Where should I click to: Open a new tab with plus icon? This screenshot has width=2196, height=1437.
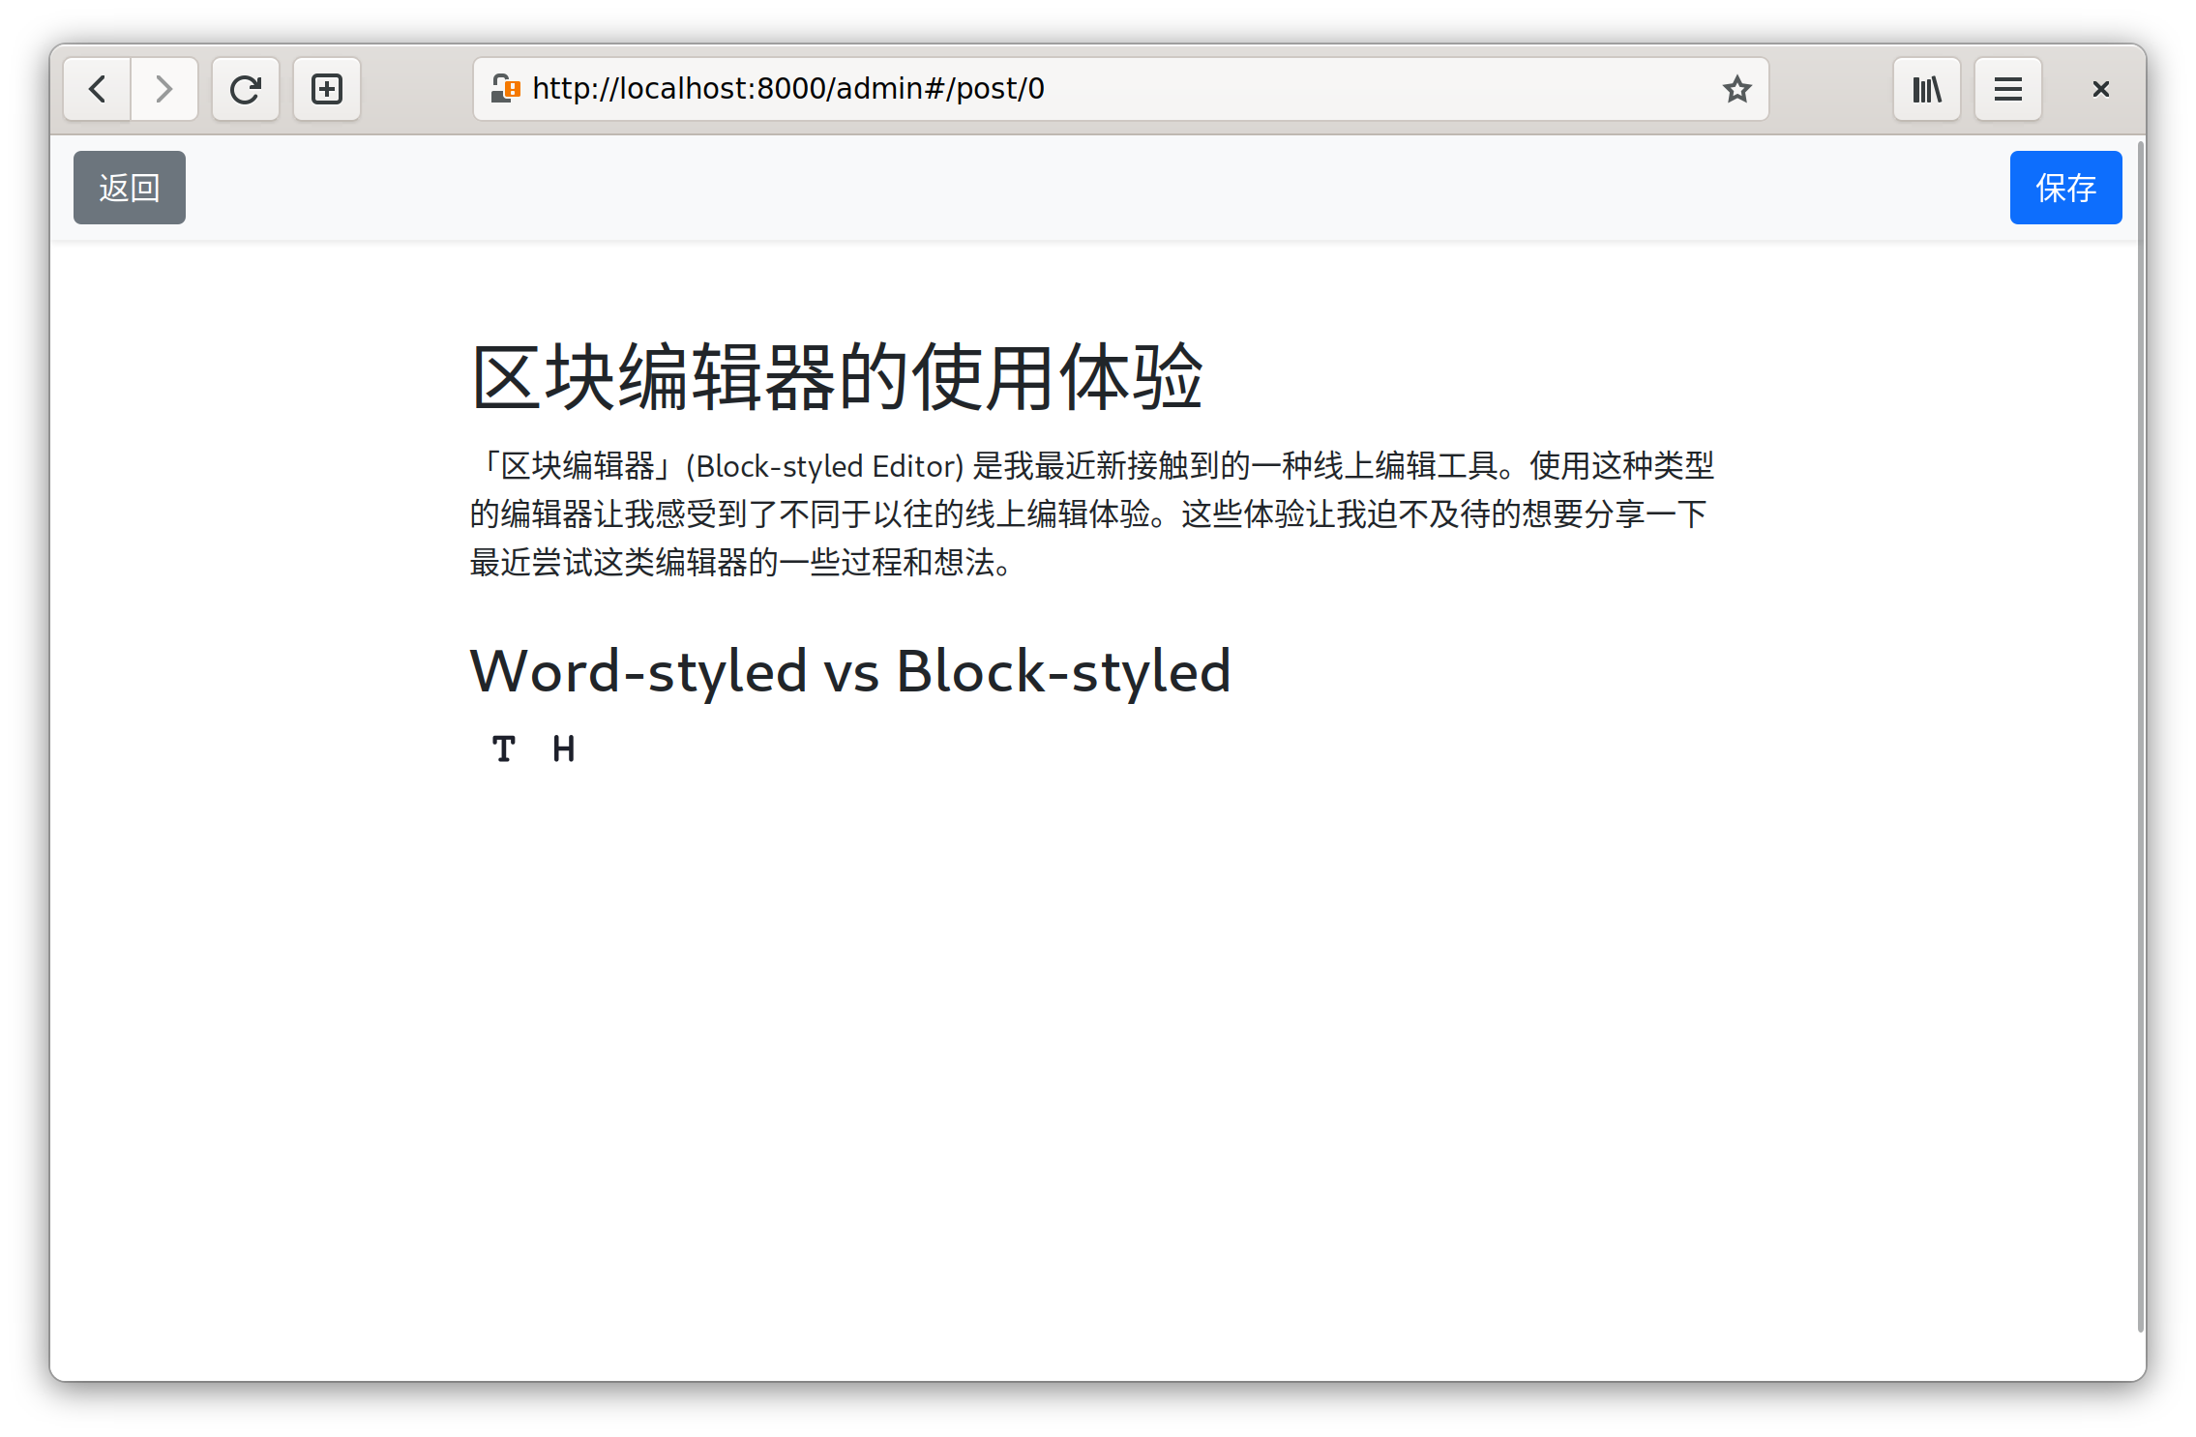click(327, 89)
